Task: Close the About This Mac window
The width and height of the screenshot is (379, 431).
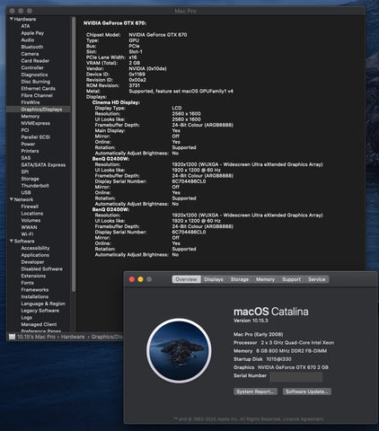Action: click(132, 279)
